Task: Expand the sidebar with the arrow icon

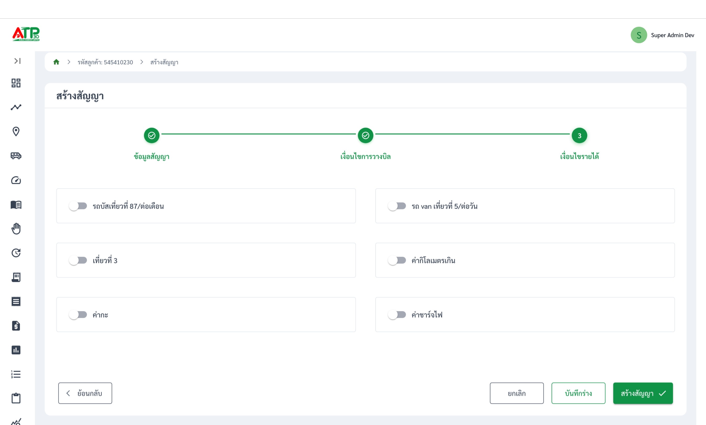Action: [18, 61]
